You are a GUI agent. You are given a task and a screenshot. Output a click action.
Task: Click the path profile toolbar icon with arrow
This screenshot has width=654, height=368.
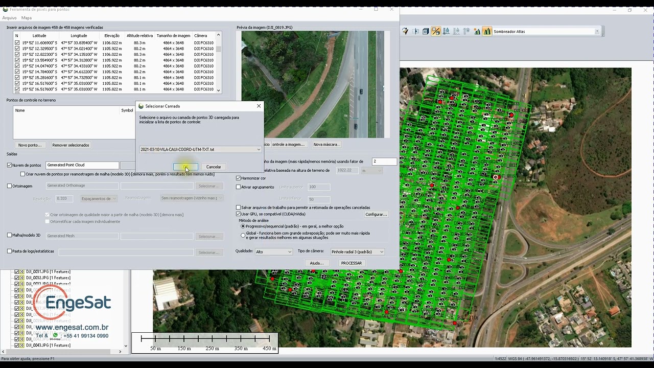pyautogui.click(x=415, y=31)
